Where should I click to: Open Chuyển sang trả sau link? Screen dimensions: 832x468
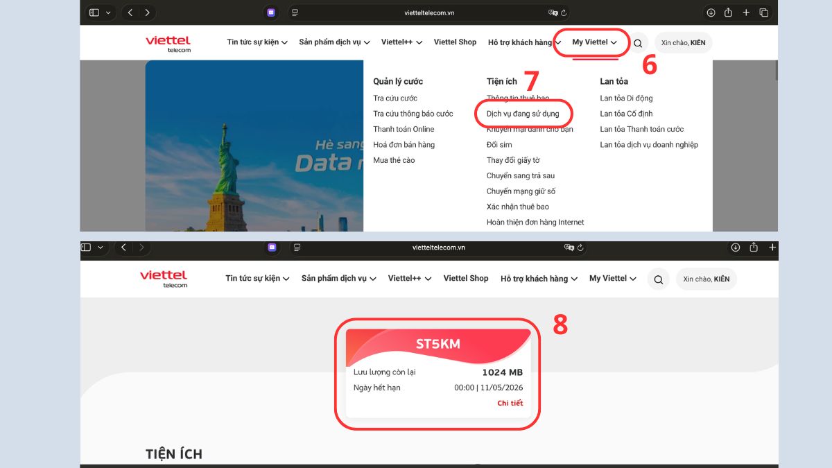pos(521,175)
